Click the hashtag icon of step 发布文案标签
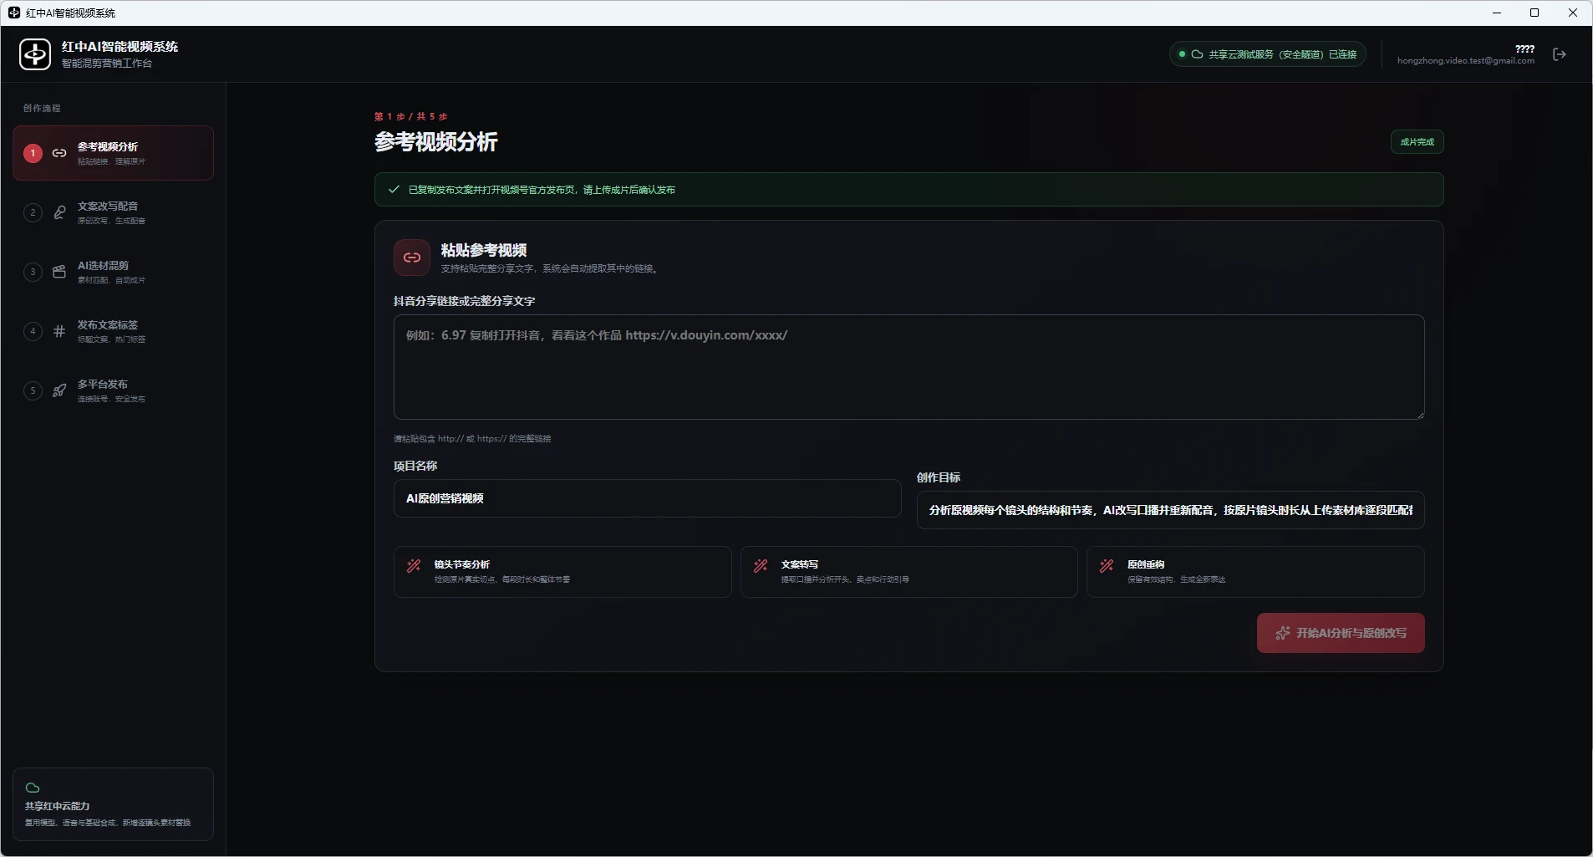1593x857 pixels. pyautogui.click(x=59, y=331)
